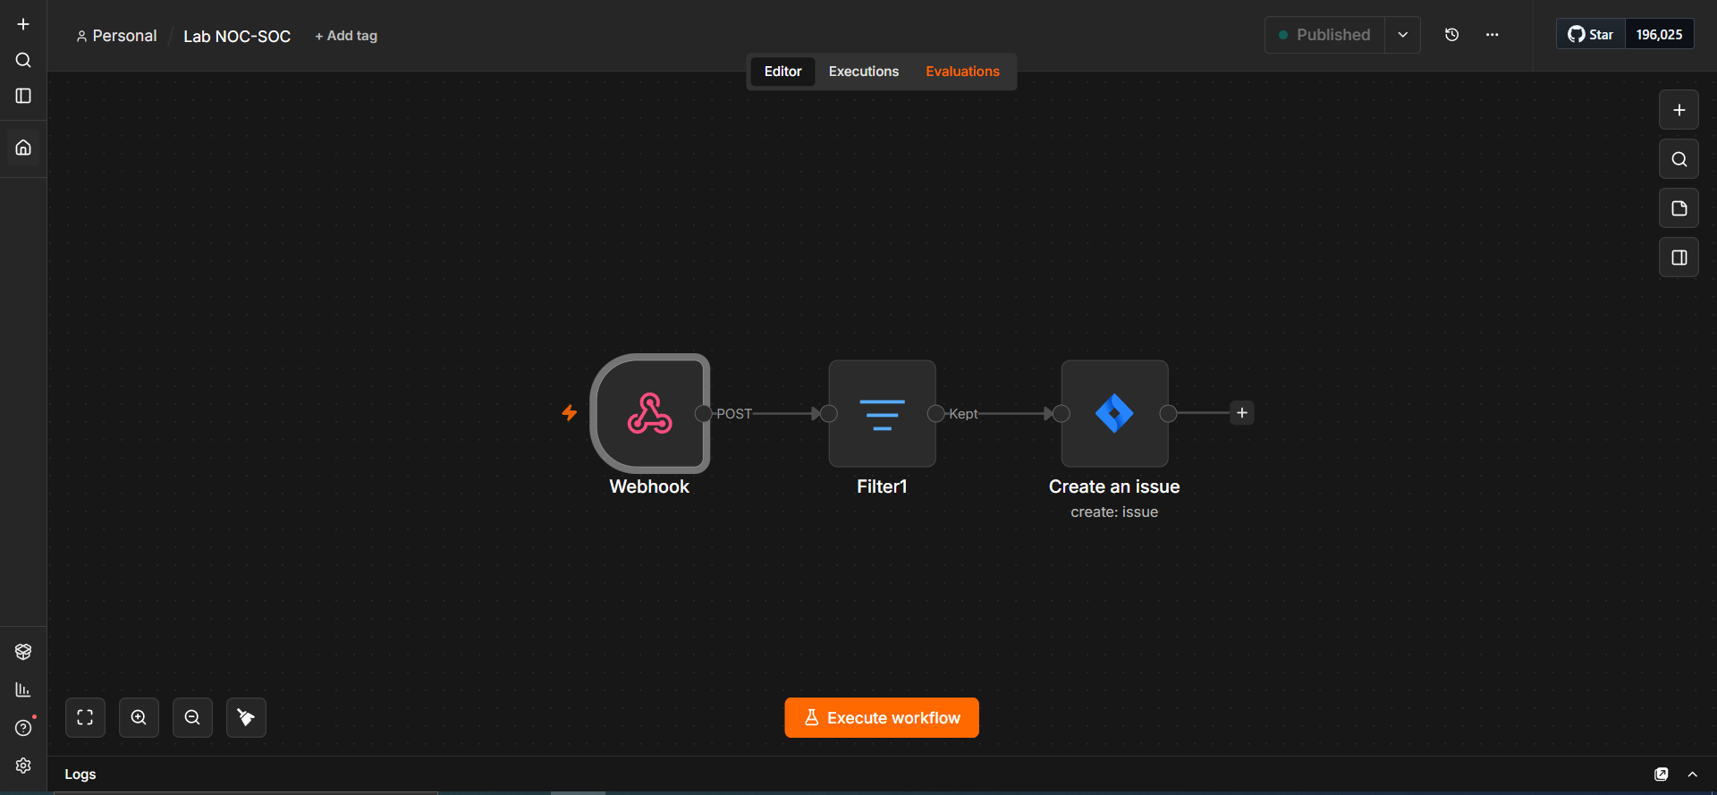Open the side panel toggle on canvas
1717x795 pixels.
pos(1679,258)
